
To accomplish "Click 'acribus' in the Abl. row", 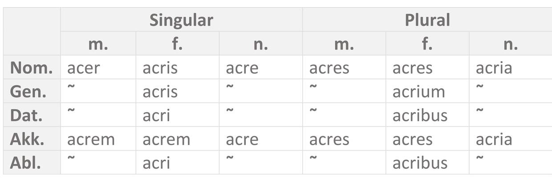I will point(420,163).
